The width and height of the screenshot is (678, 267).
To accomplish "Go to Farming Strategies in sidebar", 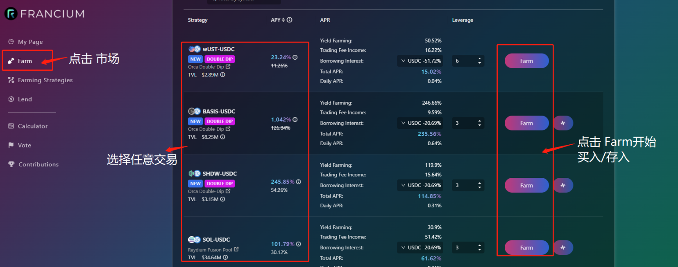I will click(x=45, y=80).
